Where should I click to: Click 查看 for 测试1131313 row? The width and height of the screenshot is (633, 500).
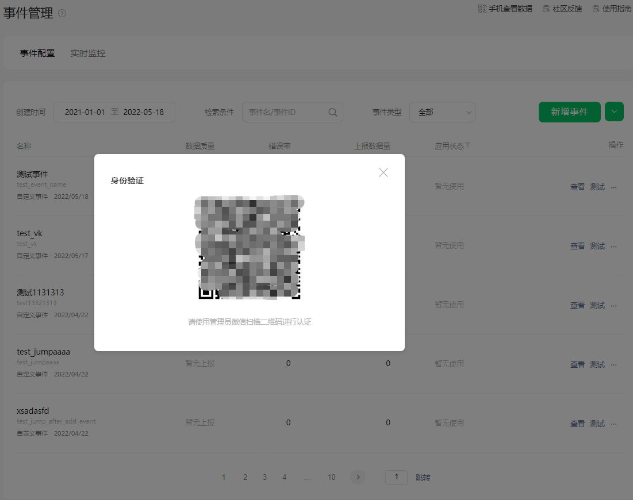coord(577,306)
